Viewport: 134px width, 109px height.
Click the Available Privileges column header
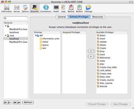click(x=112, y=32)
